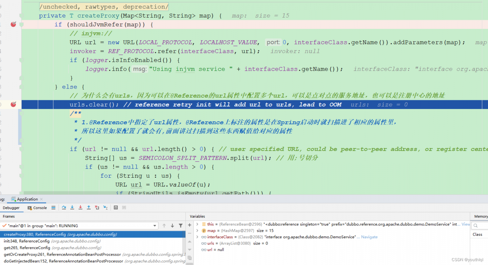Expand the 'map' HashMap variable node
This screenshot has width=488, height=265.
[197, 231]
